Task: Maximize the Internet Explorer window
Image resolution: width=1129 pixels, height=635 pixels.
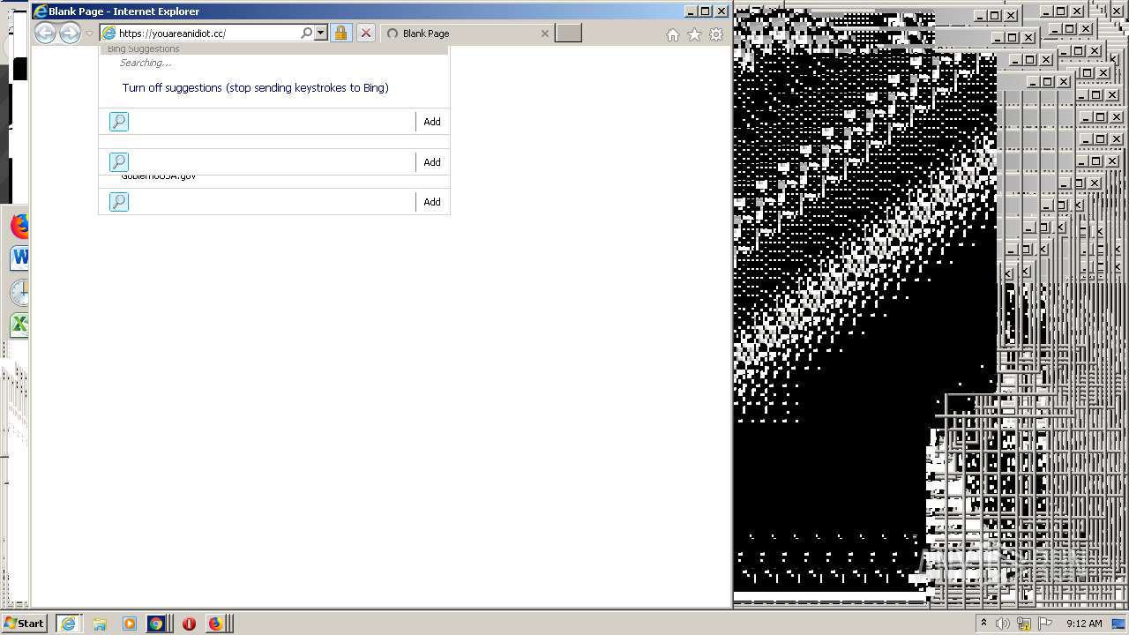Action: [705, 11]
